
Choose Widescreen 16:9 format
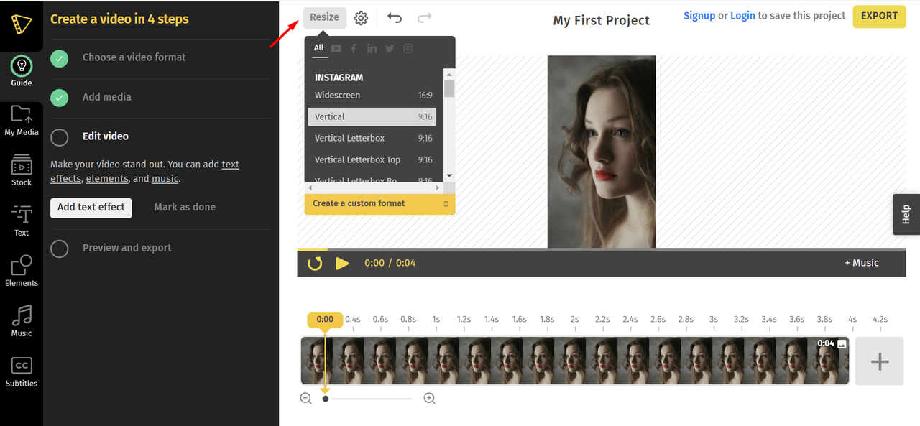pos(372,95)
